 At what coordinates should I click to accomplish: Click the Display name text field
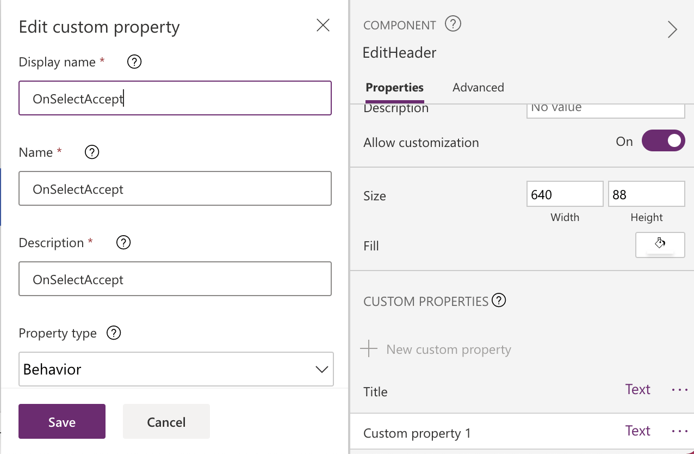[x=175, y=98]
